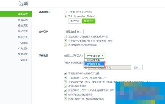The image size is (165, 104).
Task: Click the 更改 button for save location
Action: 137,67
